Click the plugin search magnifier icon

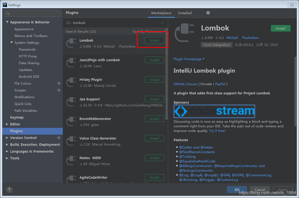click(68, 23)
